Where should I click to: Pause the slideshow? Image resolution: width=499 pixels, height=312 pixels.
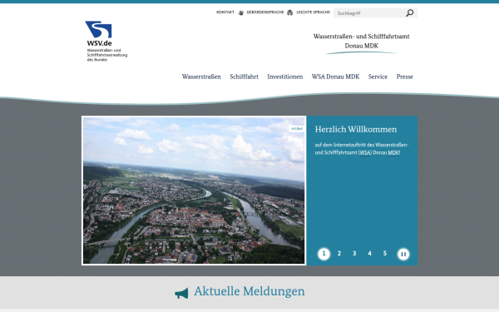click(x=403, y=254)
